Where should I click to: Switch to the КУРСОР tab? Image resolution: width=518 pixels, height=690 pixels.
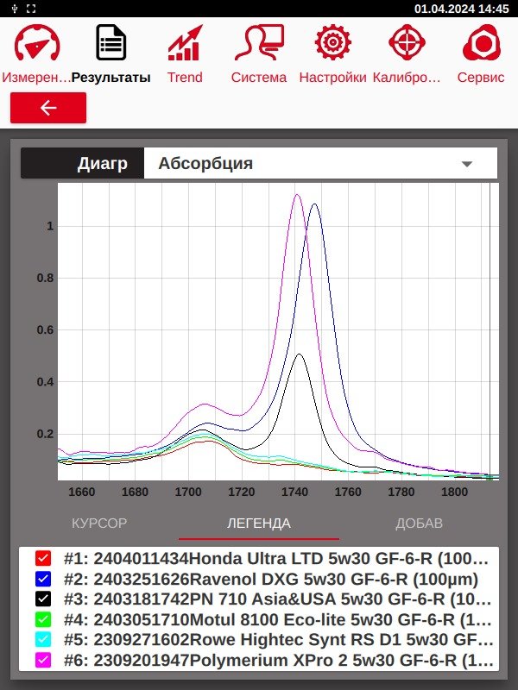click(x=99, y=524)
